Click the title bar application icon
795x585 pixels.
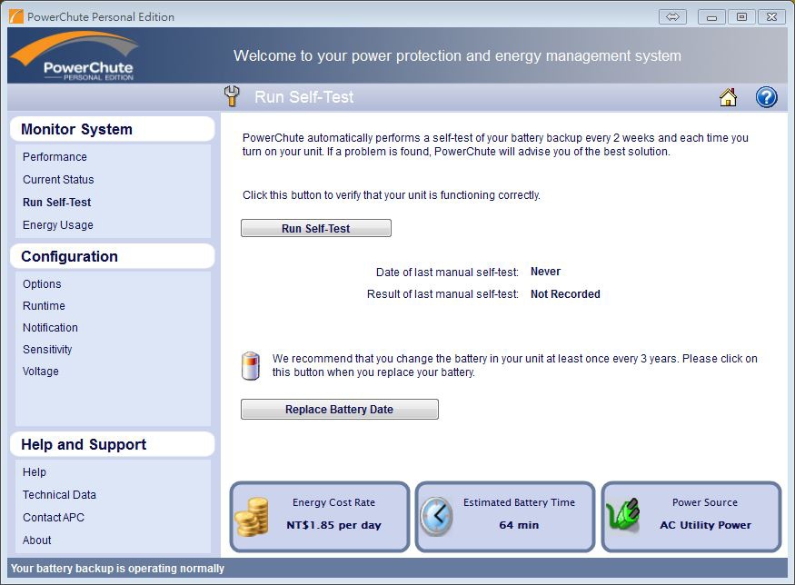(16, 16)
